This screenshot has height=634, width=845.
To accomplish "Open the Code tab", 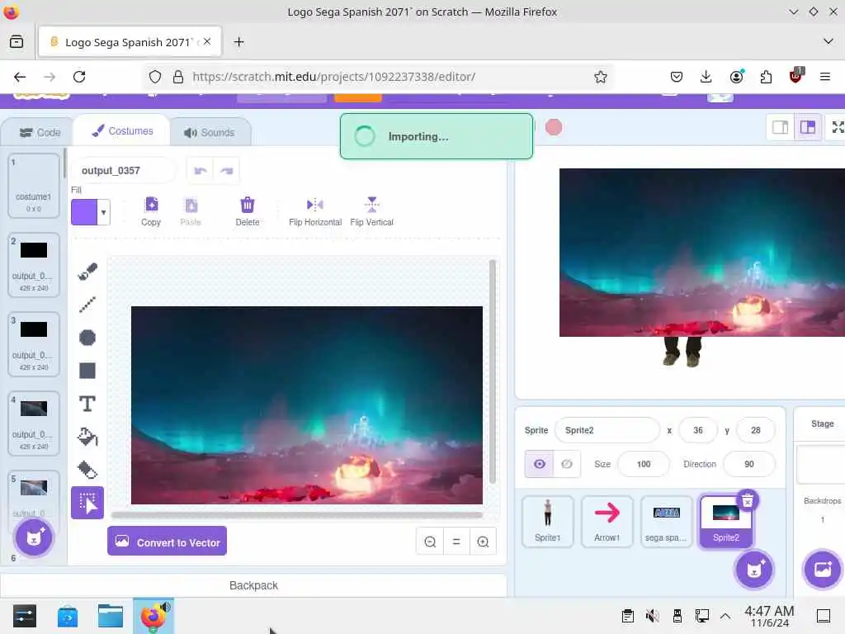I will [40, 133].
